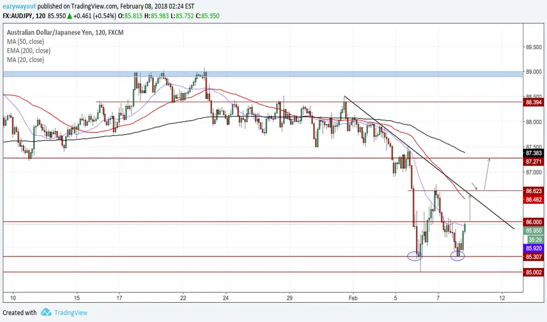Viewport: 547px width, 322px height.
Task: Click the 86.623 price label
Action: point(534,191)
